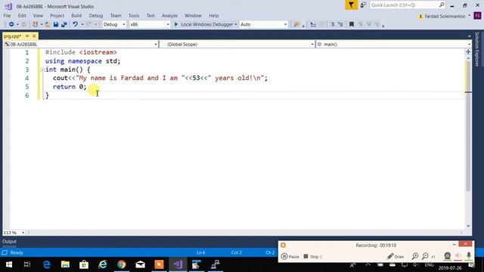Open the x86 platform dropdown
Viewport: 484px width, 272px height.
[150, 24]
